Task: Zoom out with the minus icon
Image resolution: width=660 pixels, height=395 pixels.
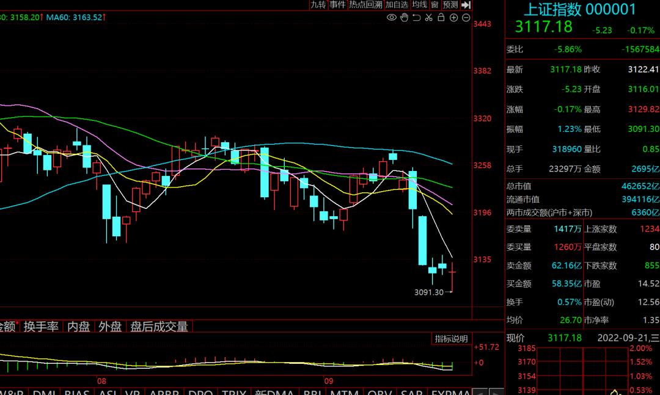Action: [466, 18]
